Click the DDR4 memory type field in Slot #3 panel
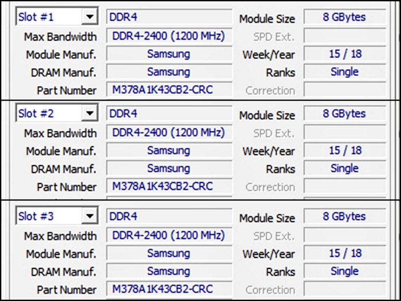Image resolution: width=401 pixels, height=301 pixels. (169, 216)
